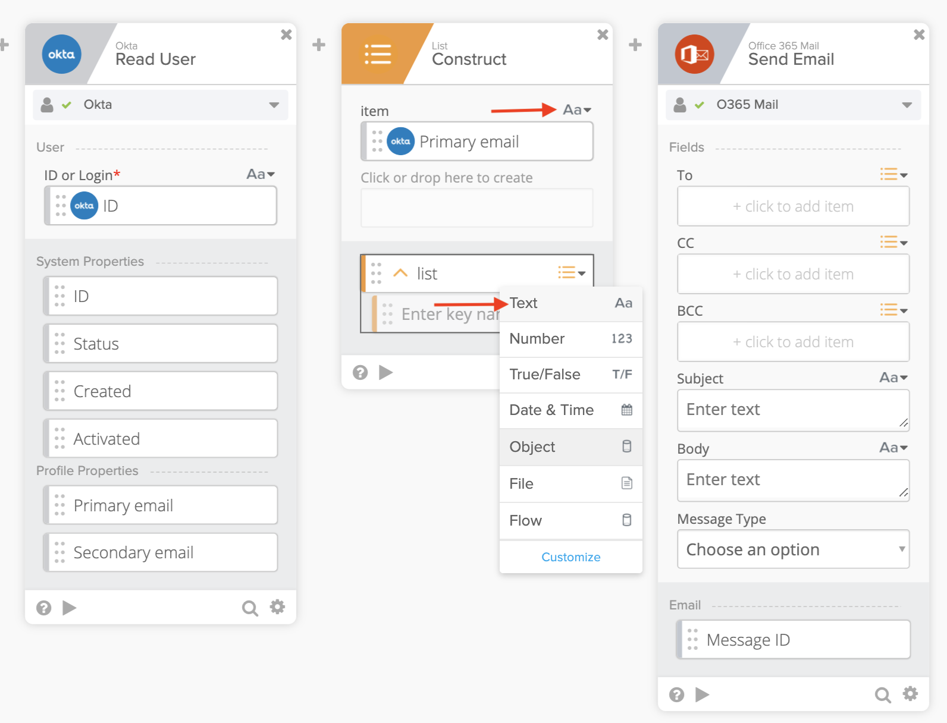Run the Send Email card test
Viewport: 947px width, 723px height.
coord(703,694)
